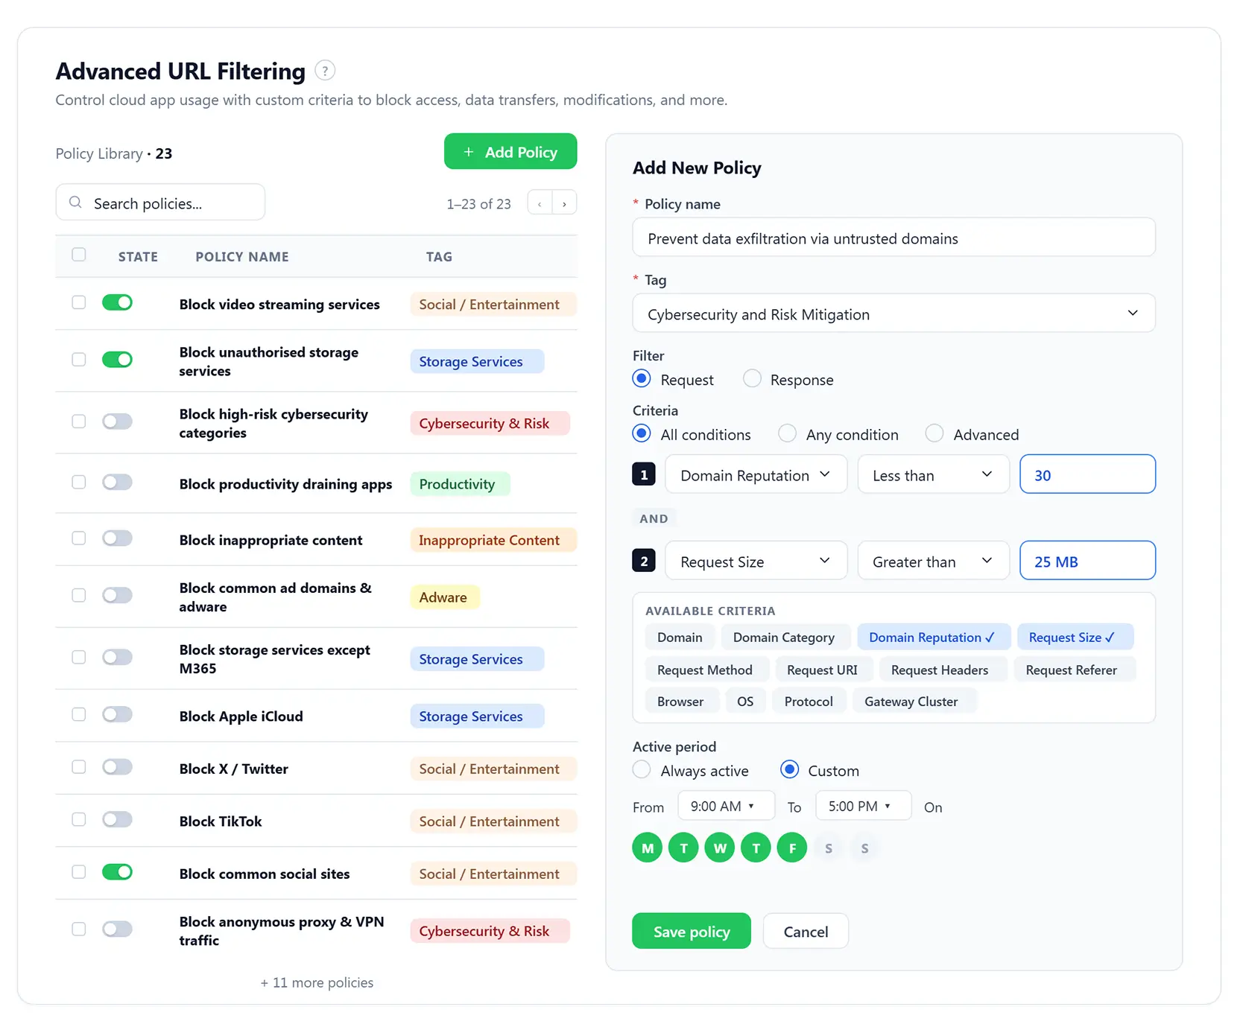1246x1030 pixels.
Task: Remove the Domain Reputation criteria chip
Action: (933, 638)
